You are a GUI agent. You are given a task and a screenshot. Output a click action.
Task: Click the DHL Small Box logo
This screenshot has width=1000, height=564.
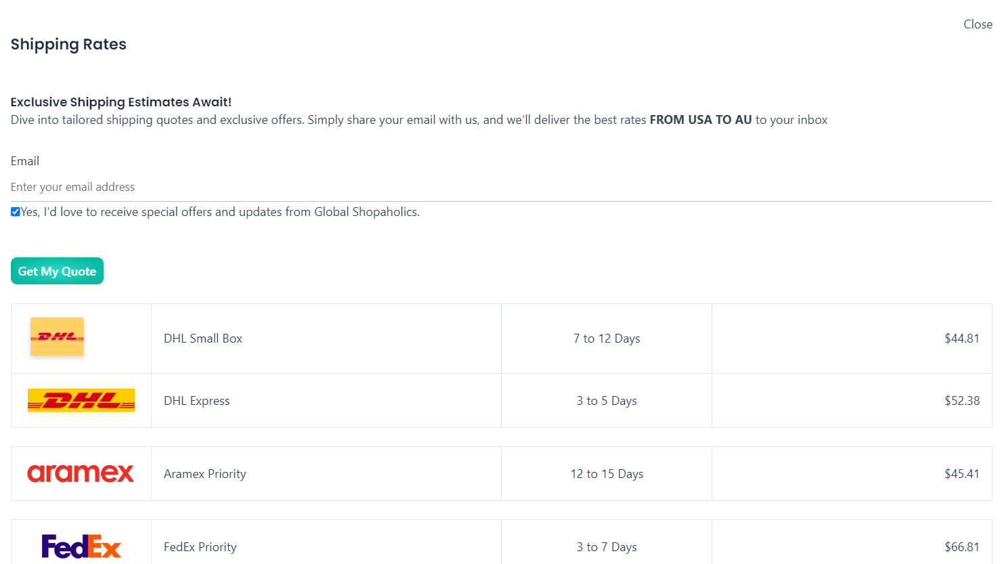coord(57,337)
